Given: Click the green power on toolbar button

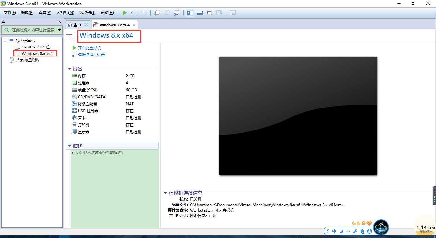Looking at the screenshot, I should click(x=124, y=13).
